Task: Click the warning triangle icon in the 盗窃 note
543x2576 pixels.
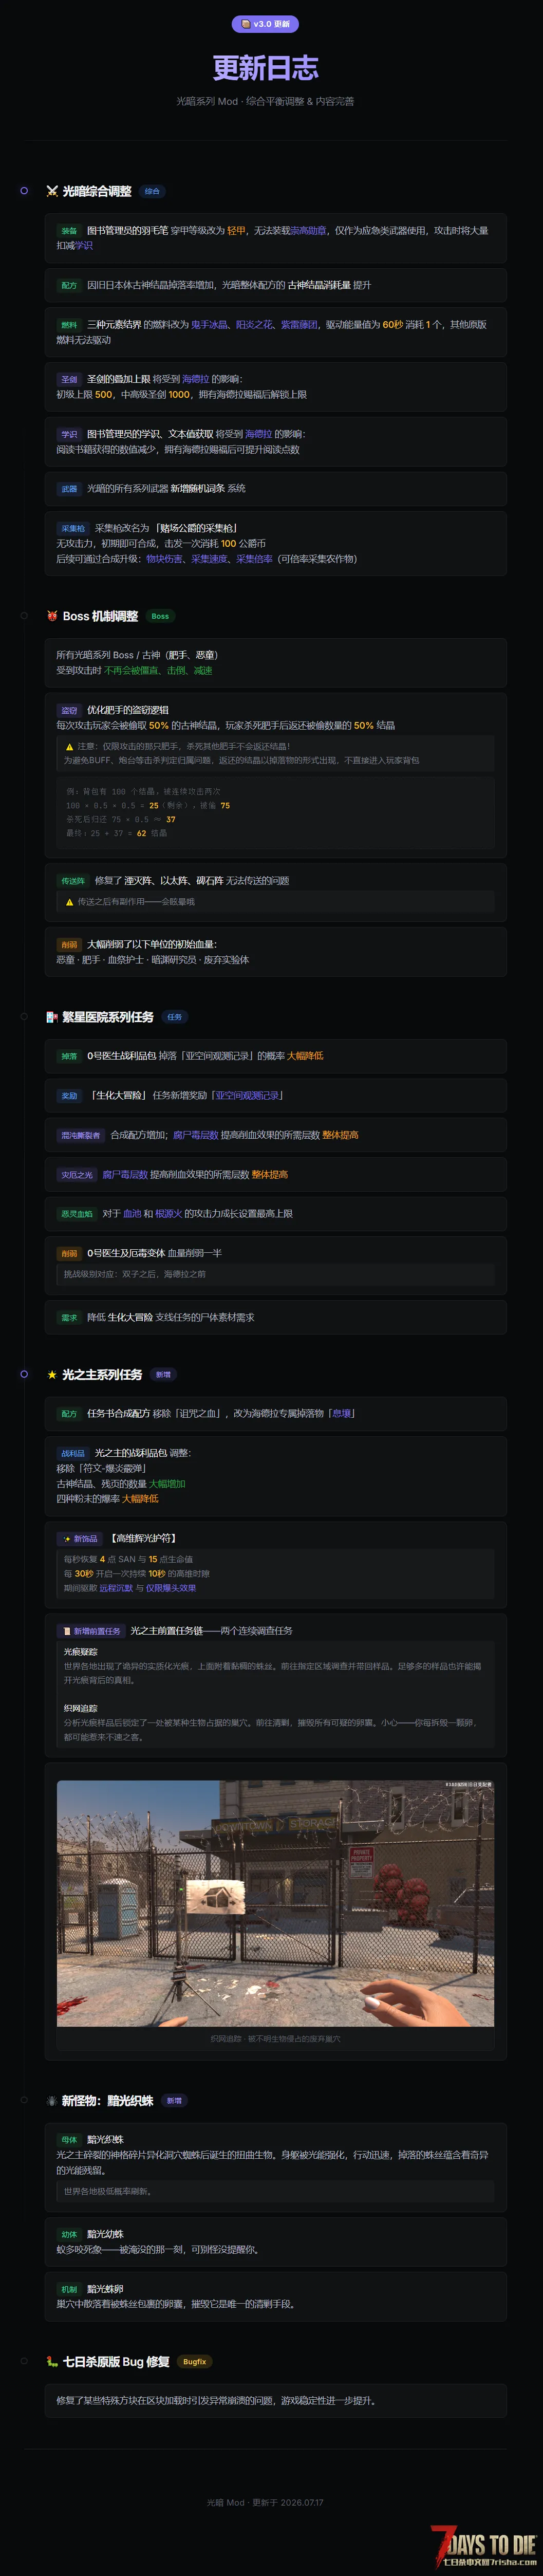Action: (x=69, y=747)
